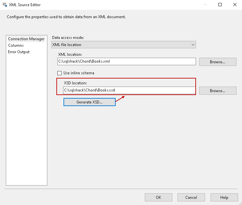Open Help for the XML Source Editor
The image size is (242, 205).
[x=224, y=197]
